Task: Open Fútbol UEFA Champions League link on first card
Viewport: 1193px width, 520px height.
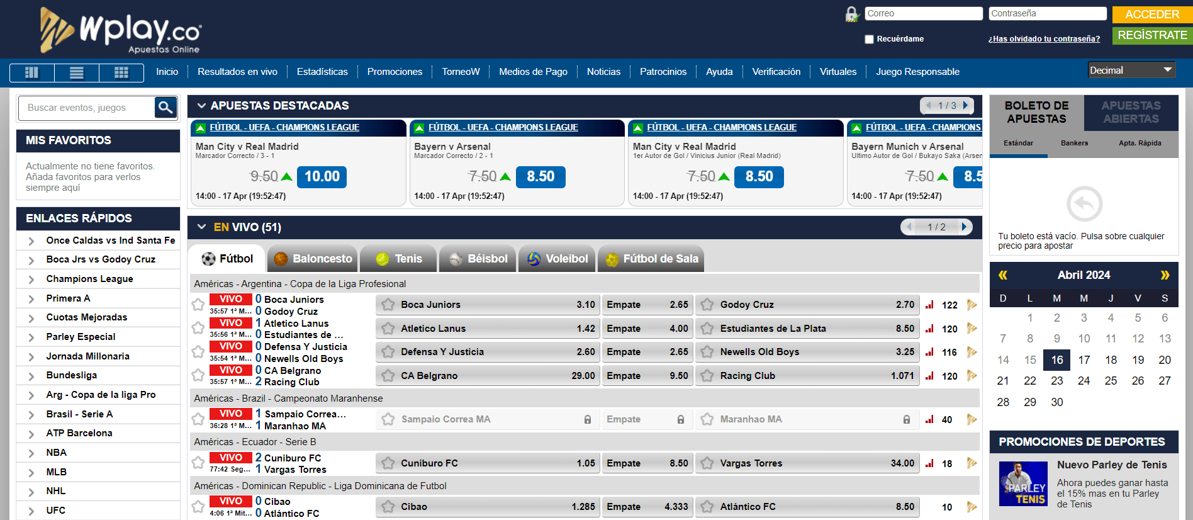Action: tap(284, 127)
